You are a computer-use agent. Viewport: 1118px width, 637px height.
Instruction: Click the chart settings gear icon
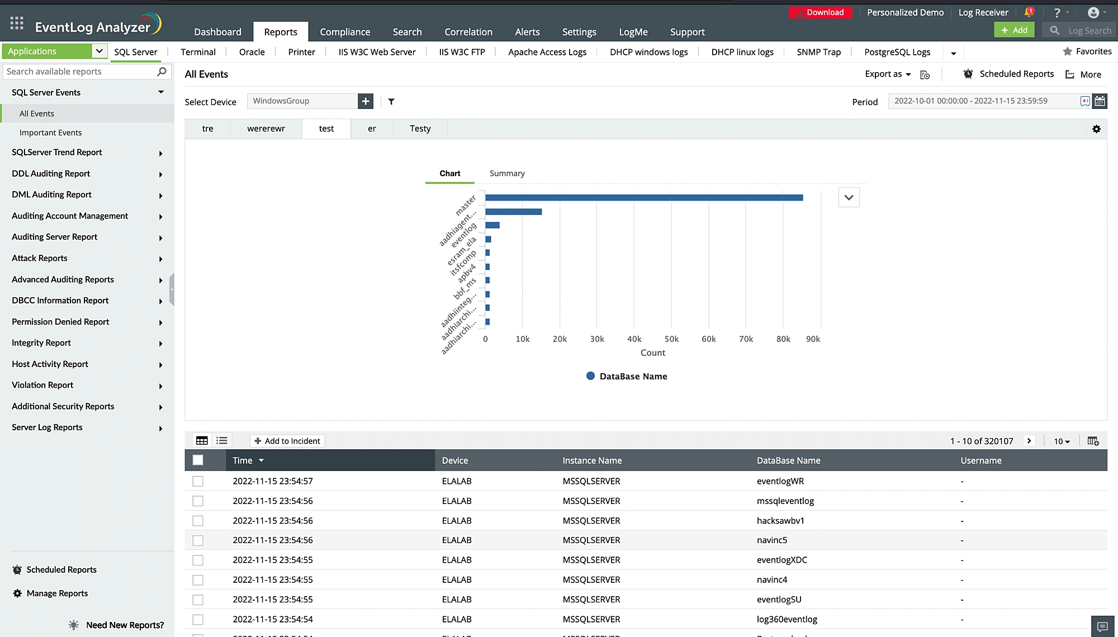1096,129
